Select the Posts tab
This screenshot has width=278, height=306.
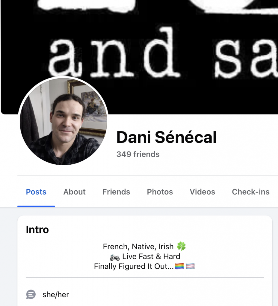point(36,192)
